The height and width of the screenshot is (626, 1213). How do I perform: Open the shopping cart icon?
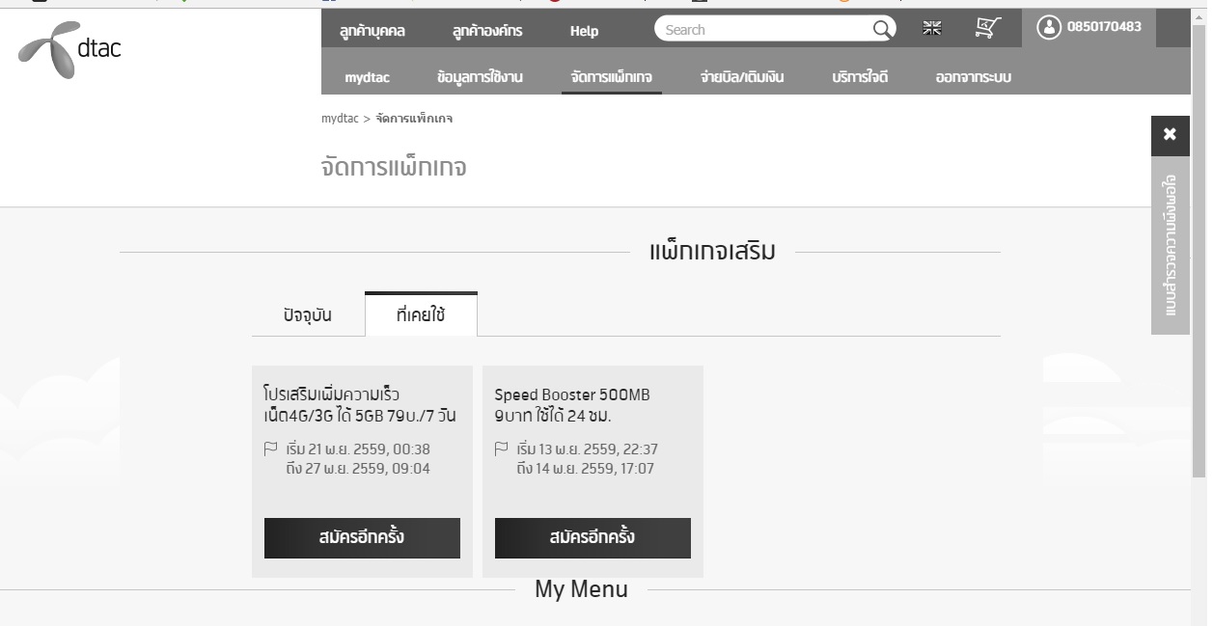(986, 28)
